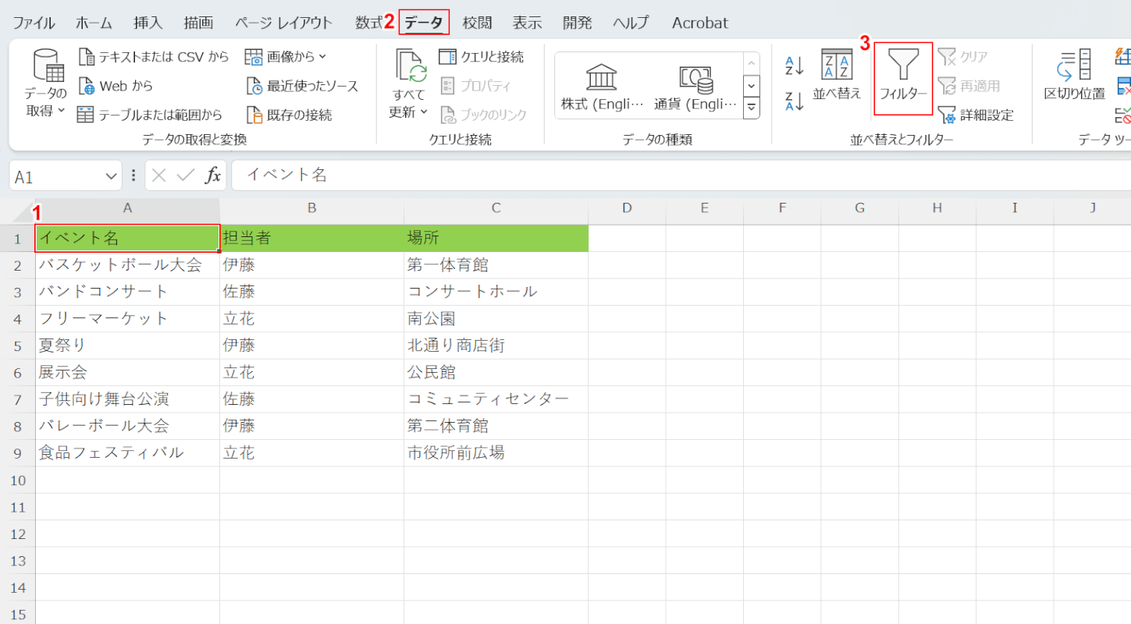Viewport: 1131px width, 624px height.
Task: Open 最近使ったソース
Action: (x=302, y=86)
